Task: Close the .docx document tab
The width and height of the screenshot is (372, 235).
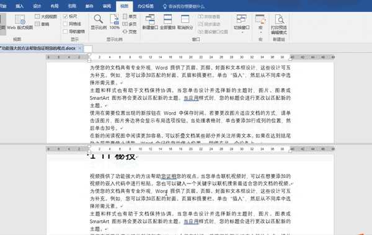Action: pos(80,48)
